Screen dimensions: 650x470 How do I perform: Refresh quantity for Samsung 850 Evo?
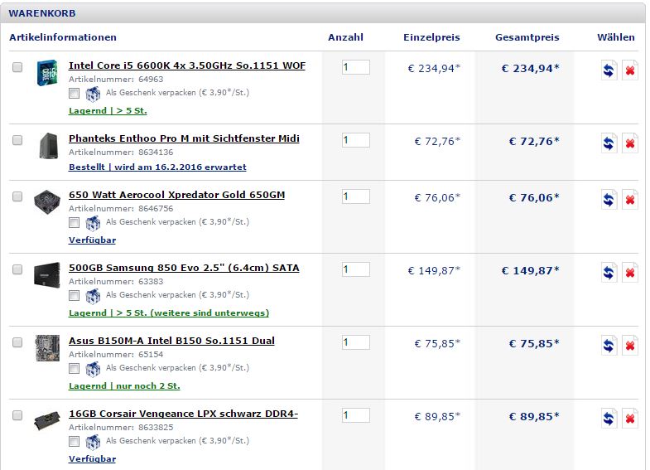click(609, 273)
